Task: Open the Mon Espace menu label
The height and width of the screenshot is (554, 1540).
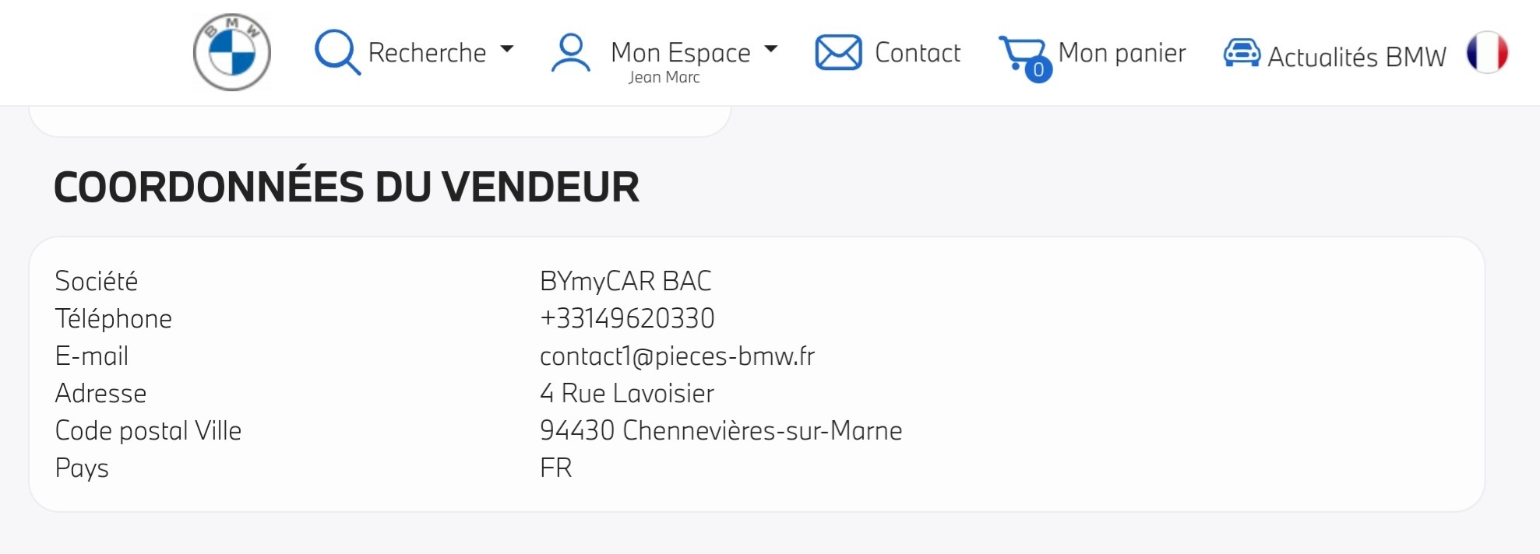Action: point(681,52)
